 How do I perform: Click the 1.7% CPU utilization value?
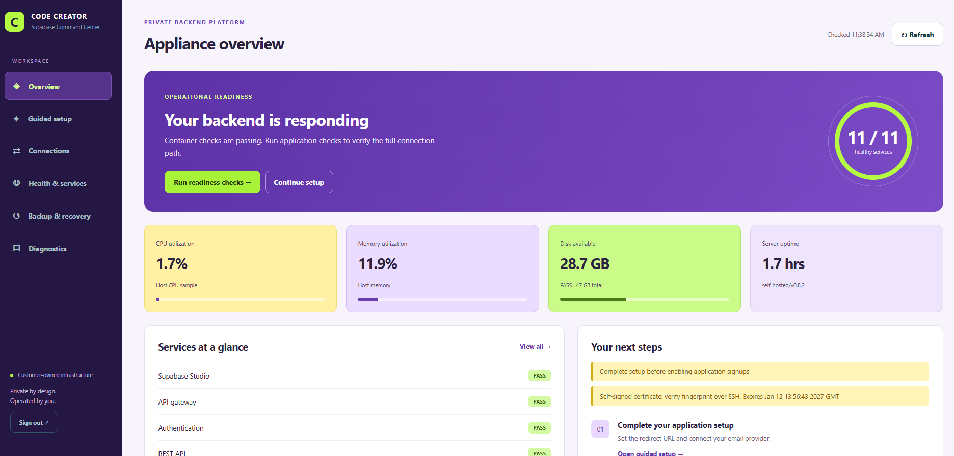click(x=172, y=264)
